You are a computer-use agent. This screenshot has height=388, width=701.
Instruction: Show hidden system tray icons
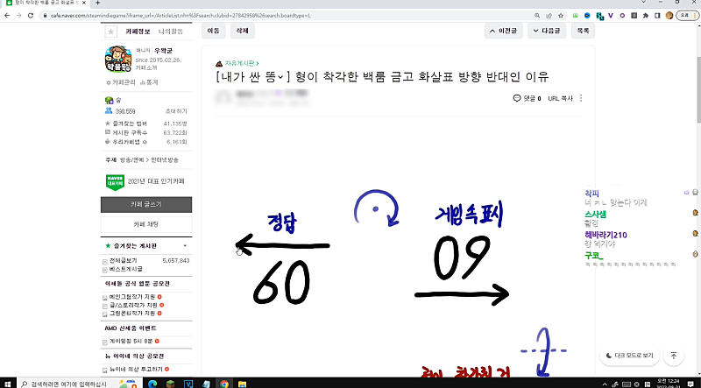point(605,384)
